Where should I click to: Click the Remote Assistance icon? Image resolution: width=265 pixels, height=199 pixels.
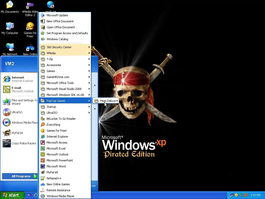point(43,190)
